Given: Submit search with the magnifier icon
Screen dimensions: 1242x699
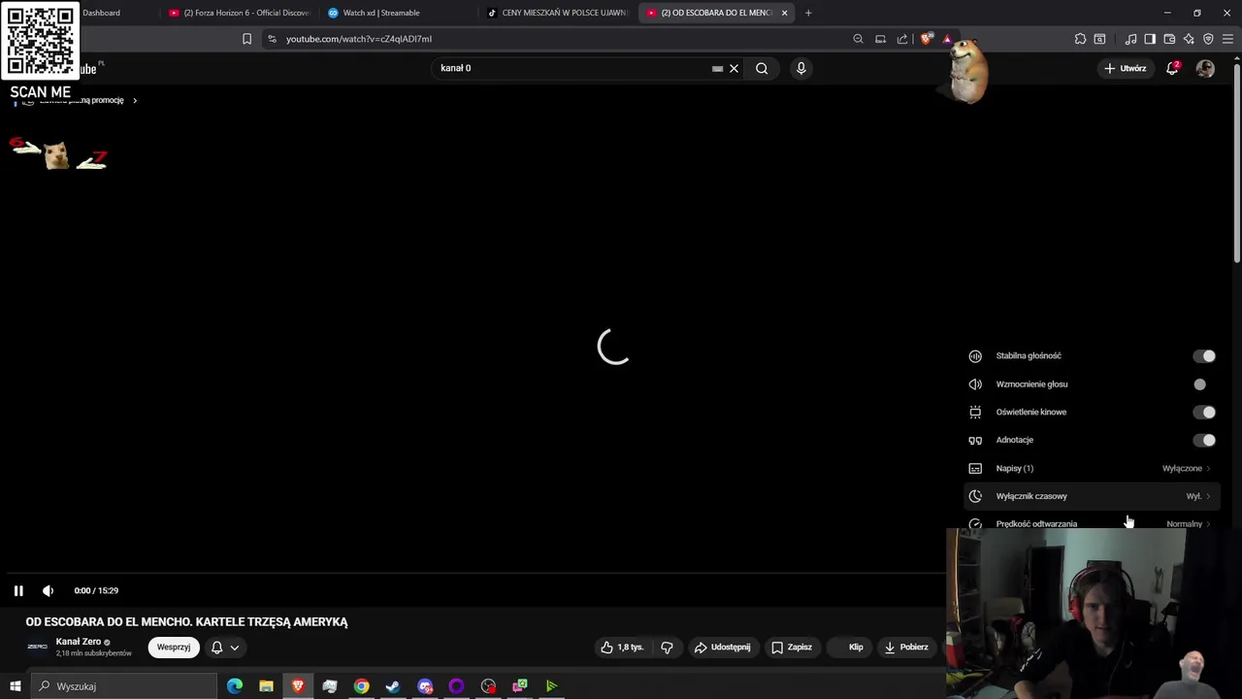Looking at the screenshot, I should 762,68.
